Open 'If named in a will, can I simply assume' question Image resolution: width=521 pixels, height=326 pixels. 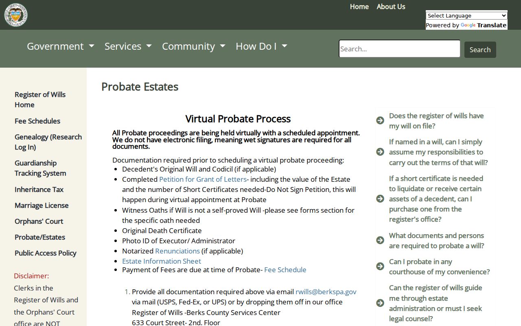438,152
